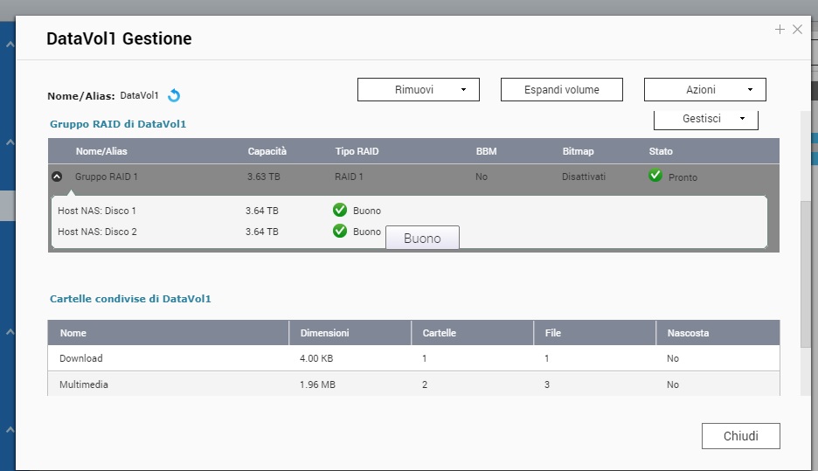Open the Gestisci dropdown
818x471 pixels.
[x=705, y=118]
